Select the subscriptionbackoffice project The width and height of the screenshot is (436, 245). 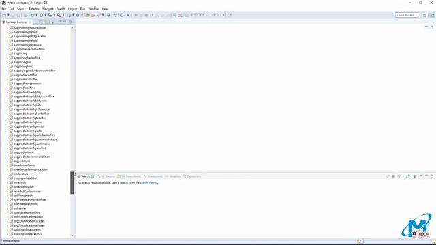coord(28,234)
